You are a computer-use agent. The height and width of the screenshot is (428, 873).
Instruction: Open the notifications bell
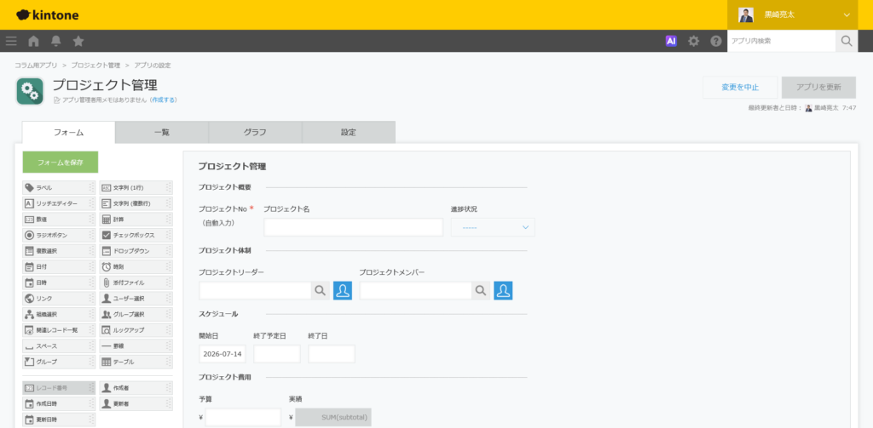coord(55,41)
